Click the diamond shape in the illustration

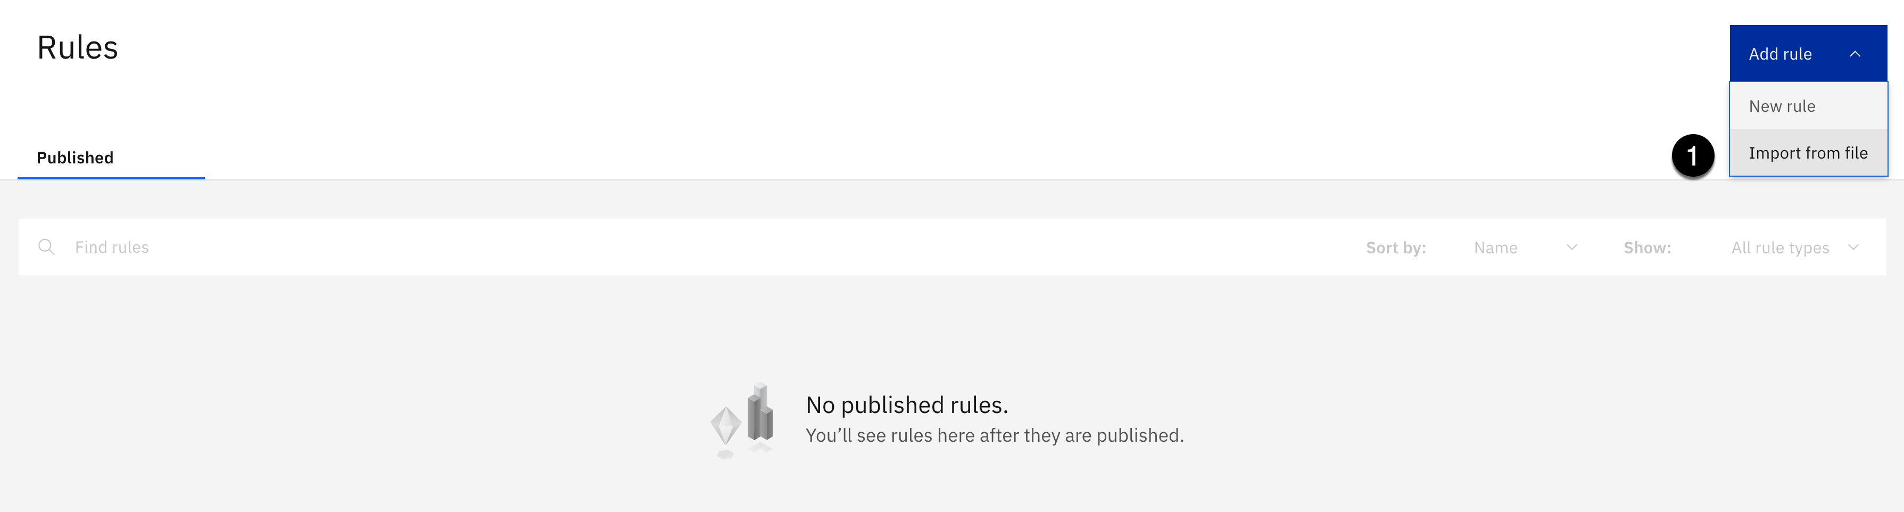[725, 426]
